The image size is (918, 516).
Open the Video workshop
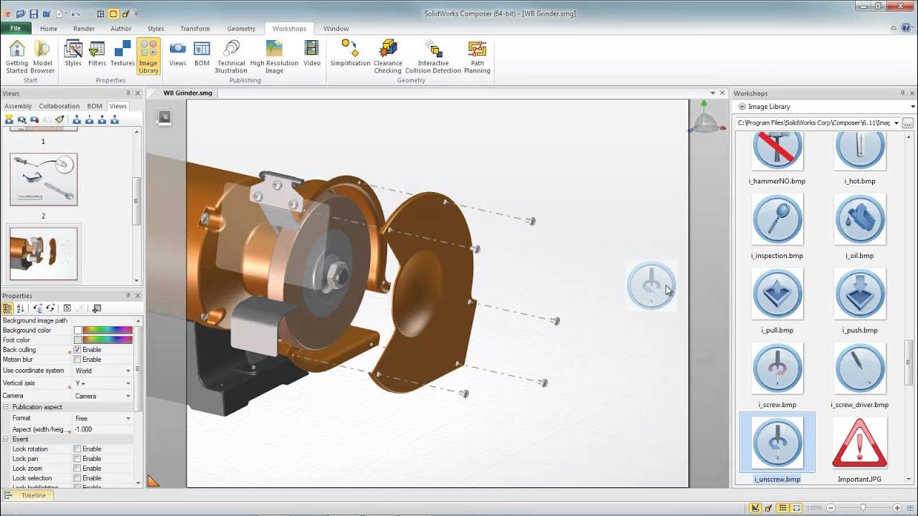(312, 54)
